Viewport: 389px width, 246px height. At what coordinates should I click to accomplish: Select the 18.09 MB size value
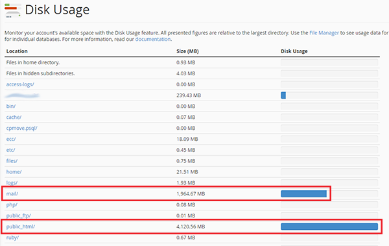(x=187, y=139)
